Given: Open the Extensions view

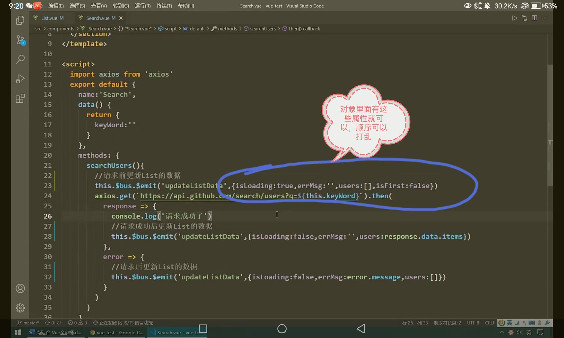Looking at the screenshot, I should 20,99.
